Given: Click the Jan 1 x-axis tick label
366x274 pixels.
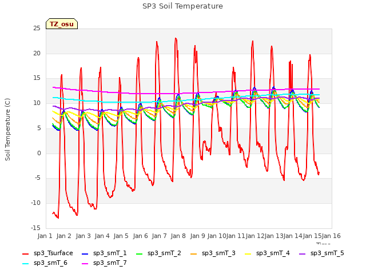Looking at the screenshot, I should point(45,236).
